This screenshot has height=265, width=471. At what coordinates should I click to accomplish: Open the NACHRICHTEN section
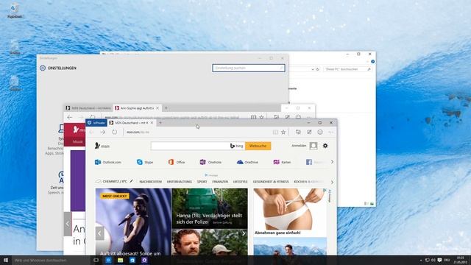[x=150, y=182]
